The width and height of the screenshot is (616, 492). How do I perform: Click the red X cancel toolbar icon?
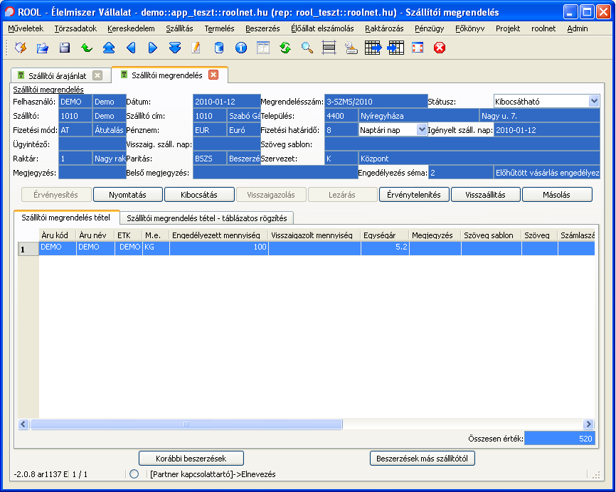point(439,48)
